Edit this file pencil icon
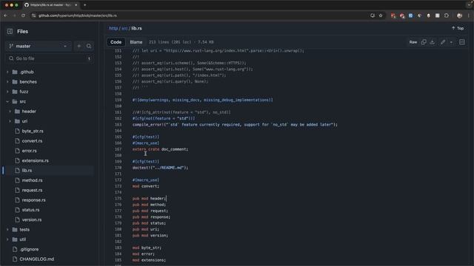The width and height of the screenshot is (474, 266). 443,42
